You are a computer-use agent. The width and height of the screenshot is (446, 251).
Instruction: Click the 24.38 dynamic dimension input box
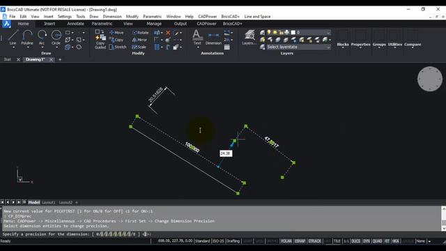[x=226, y=153]
